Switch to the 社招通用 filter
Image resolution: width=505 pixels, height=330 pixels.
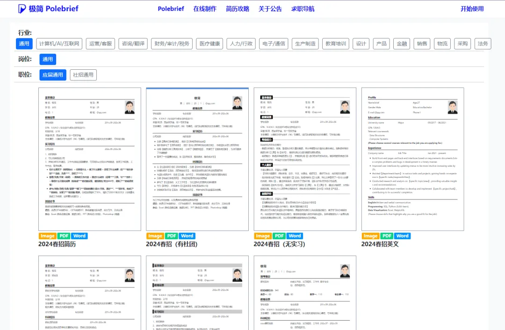[83, 75]
